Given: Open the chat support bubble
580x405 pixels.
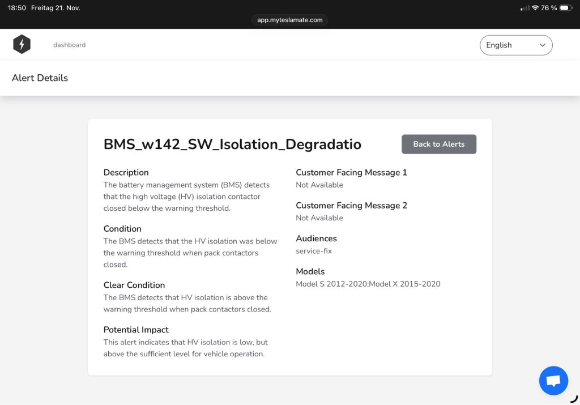Looking at the screenshot, I should (553, 381).
